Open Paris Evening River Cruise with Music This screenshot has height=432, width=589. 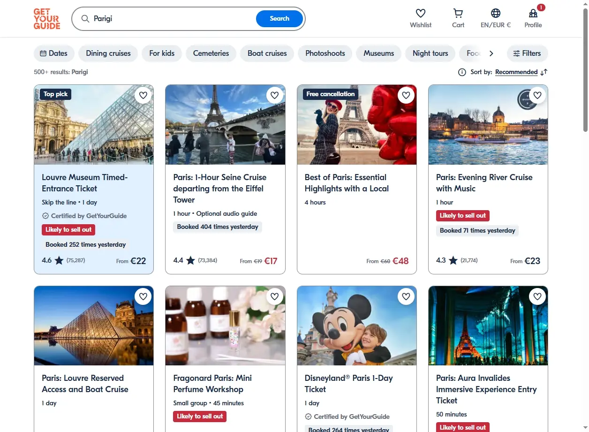[484, 183]
